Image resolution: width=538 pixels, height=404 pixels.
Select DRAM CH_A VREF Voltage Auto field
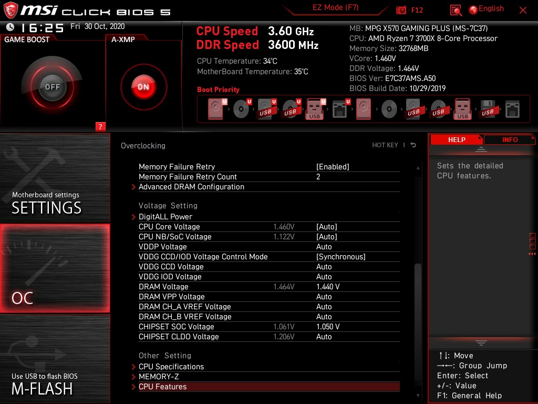324,307
